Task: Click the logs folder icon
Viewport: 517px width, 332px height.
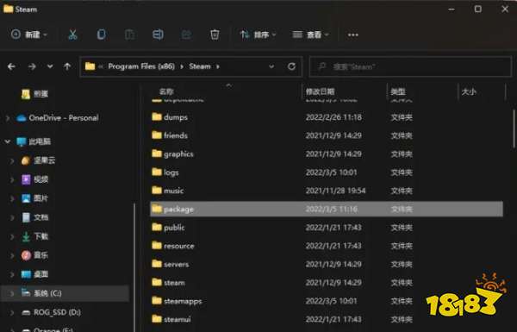Action: 157,172
